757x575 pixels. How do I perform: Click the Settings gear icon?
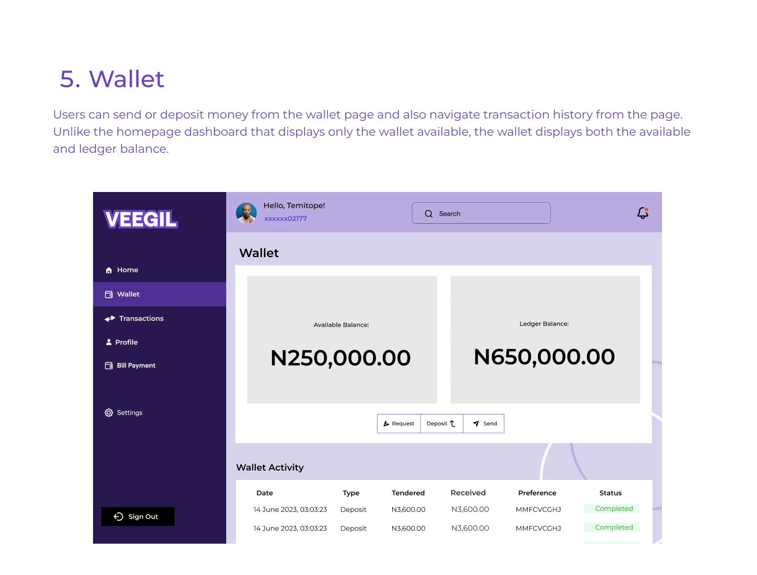[109, 413]
